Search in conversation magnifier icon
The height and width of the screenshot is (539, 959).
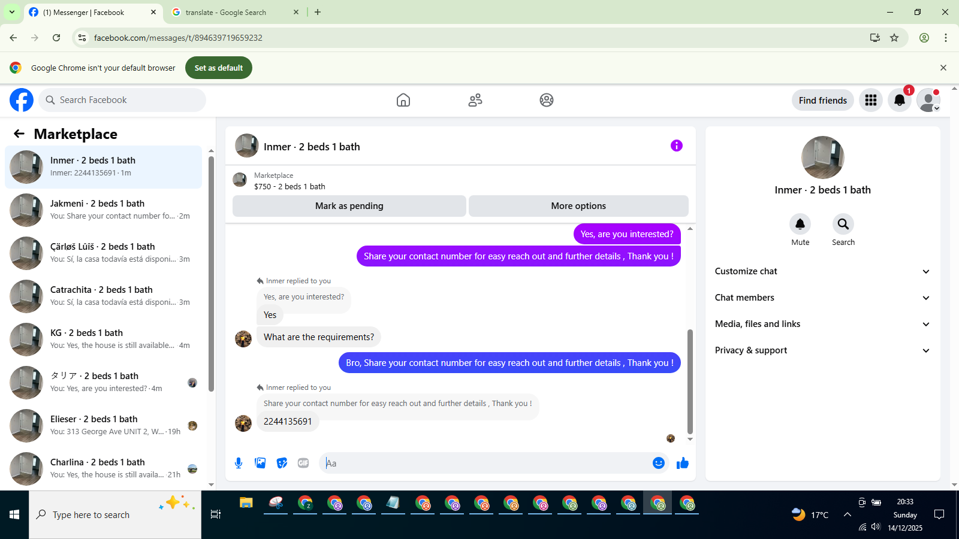pyautogui.click(x=843, y=224)
